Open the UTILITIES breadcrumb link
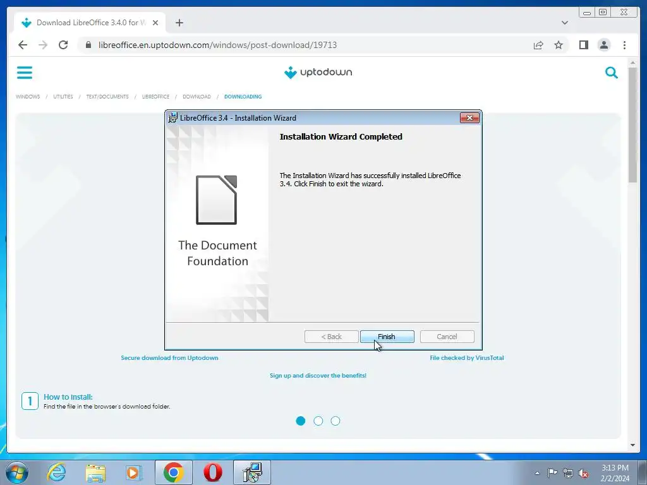 (x=63, y=97)
